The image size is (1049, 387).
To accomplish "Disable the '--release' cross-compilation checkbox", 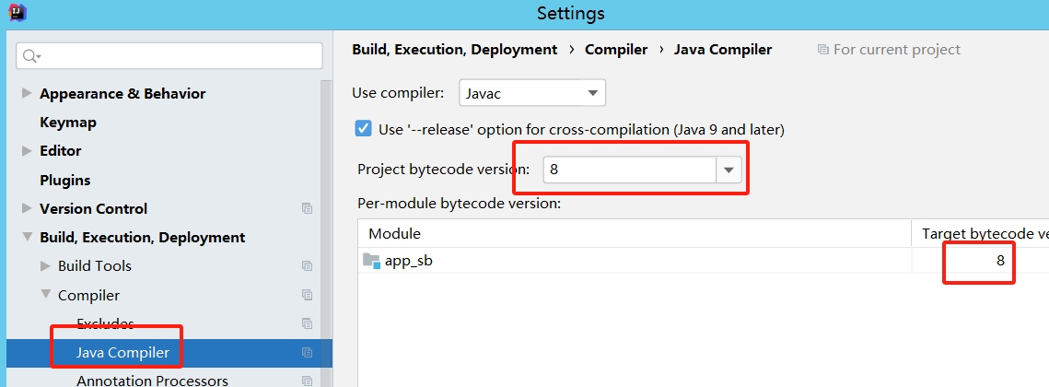I will tap(363, 129).
